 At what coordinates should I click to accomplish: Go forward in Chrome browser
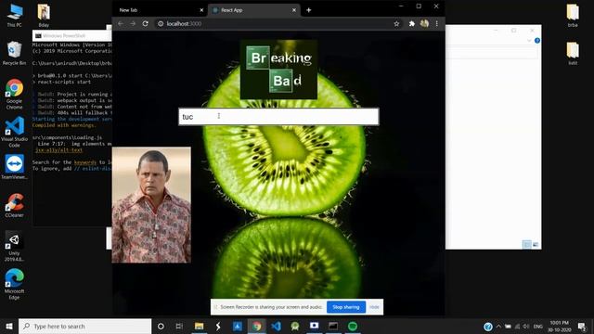click(x=133, y=23)
